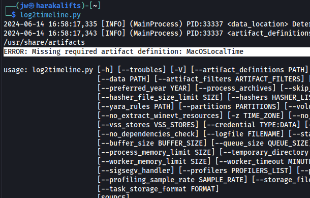Click the MacOSLocalTime word in the error

pos(214,52)
